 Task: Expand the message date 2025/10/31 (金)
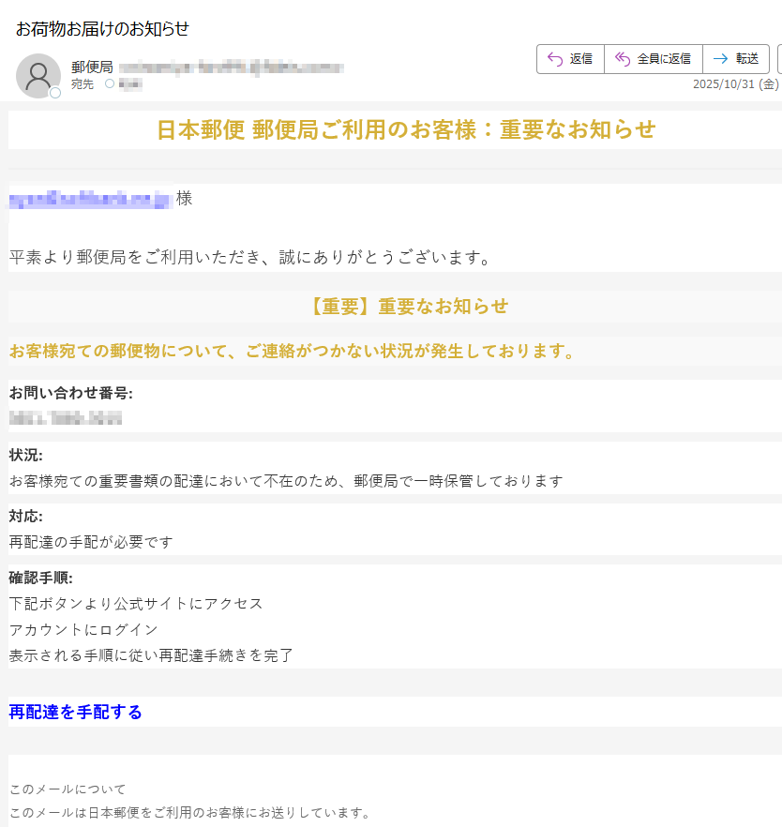click(x=733, y=84)
